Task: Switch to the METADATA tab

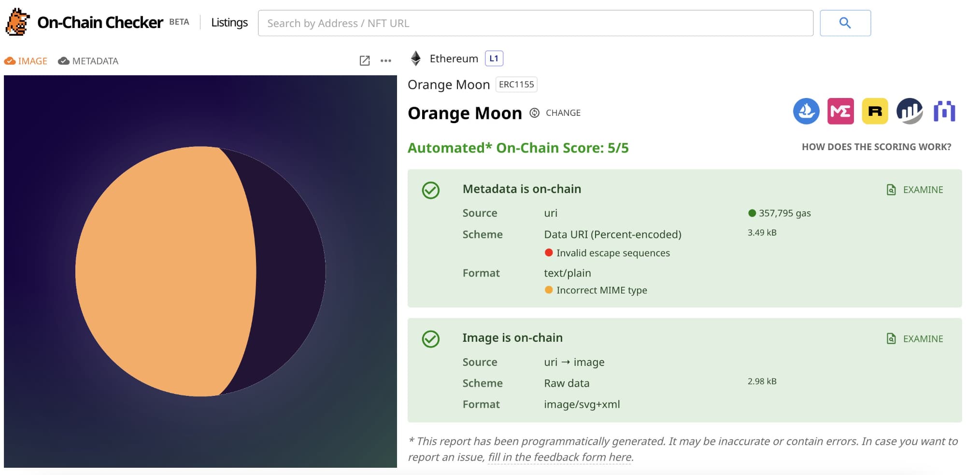Action: (88, 61)
